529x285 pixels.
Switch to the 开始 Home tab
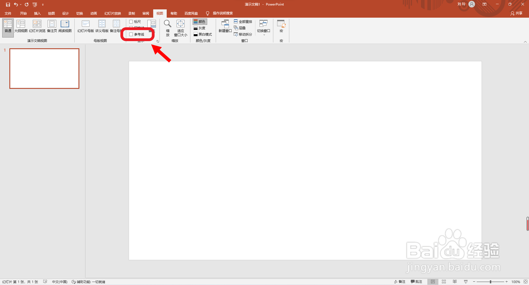coord(23,13)
